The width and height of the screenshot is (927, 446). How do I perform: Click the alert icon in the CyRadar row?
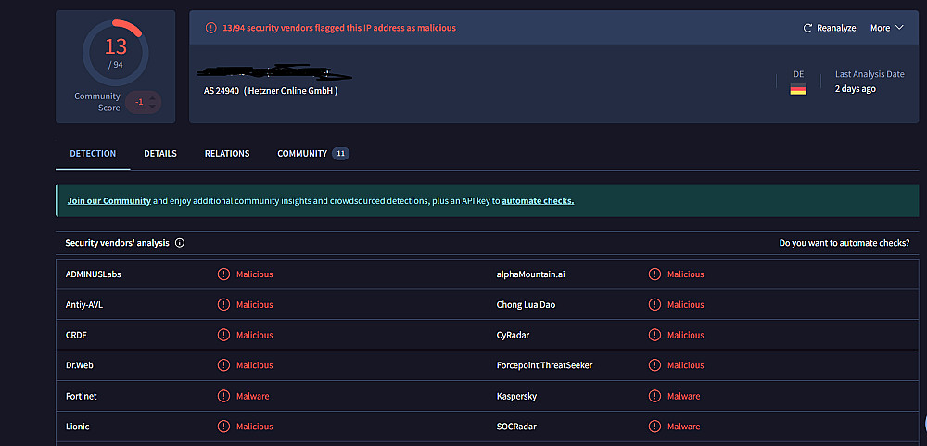[654, 335]
